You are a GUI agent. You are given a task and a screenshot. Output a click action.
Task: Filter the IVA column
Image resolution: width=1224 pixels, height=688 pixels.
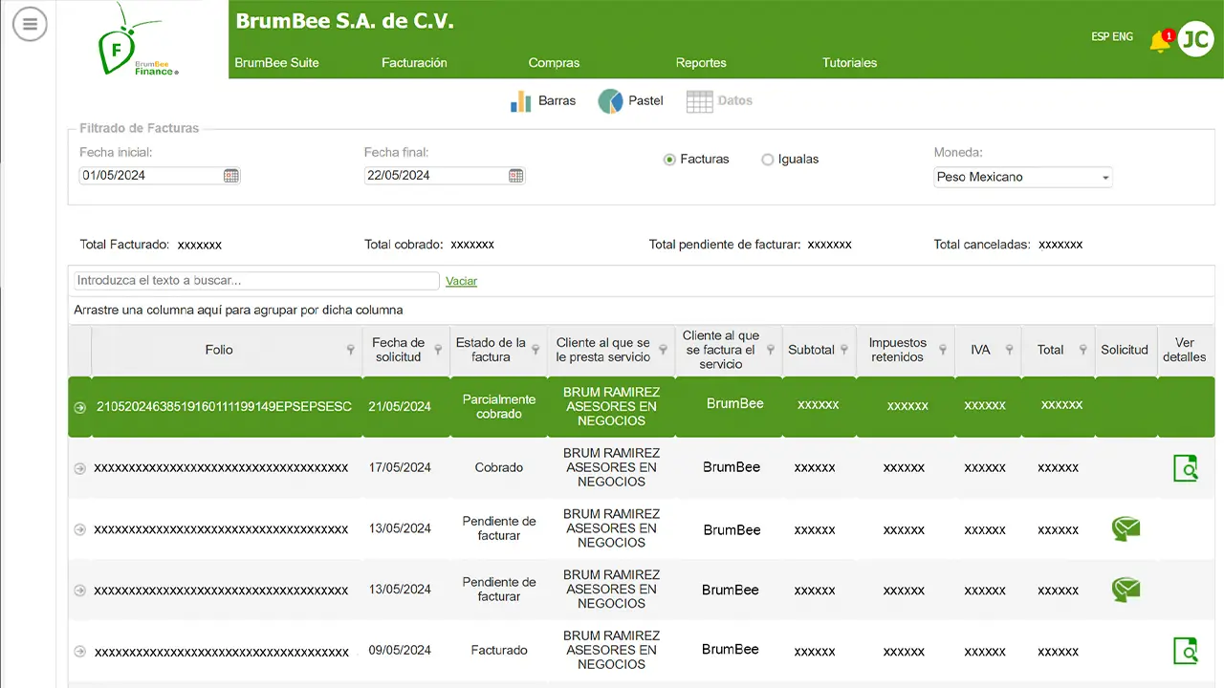(1009, 350)
